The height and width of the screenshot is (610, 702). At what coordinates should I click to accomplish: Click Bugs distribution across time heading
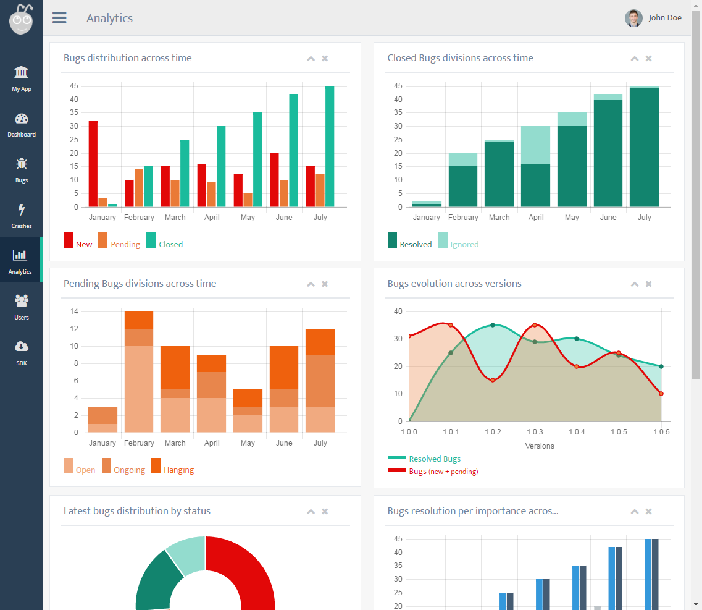click(x=128, y=58)
